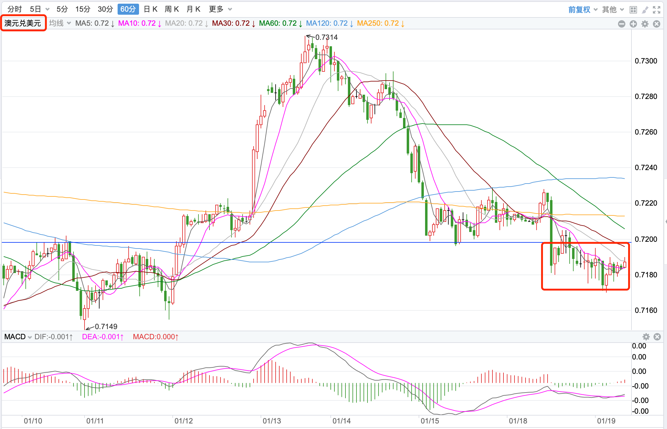
Task: Open the multi-chart grid layout icon
Action: point(633,10)
